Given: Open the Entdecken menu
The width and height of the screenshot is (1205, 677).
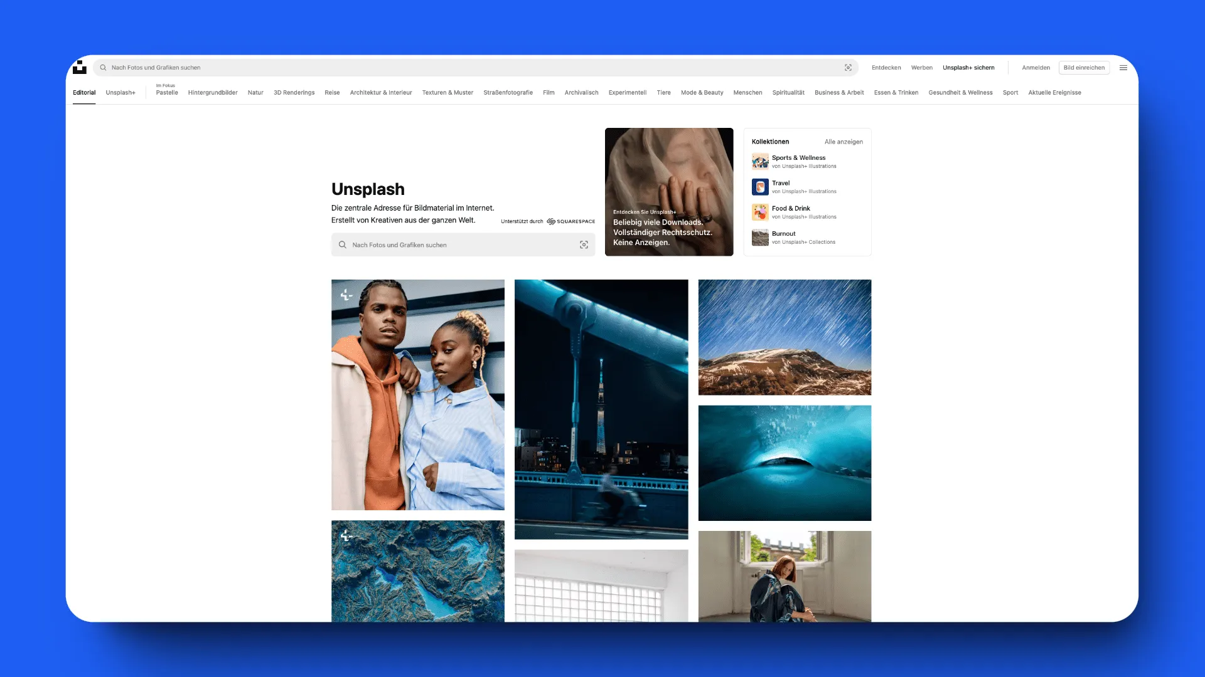Looking at the screenshot, I should pos(886,68).
